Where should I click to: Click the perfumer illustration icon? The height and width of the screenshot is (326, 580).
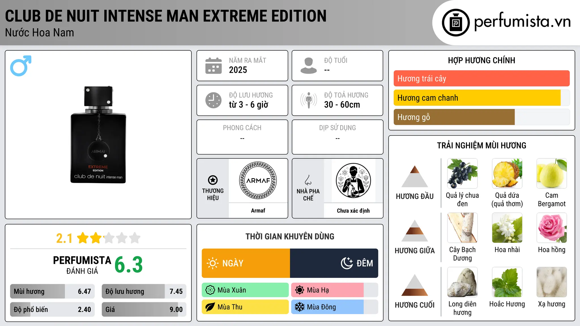pos(353,180)
